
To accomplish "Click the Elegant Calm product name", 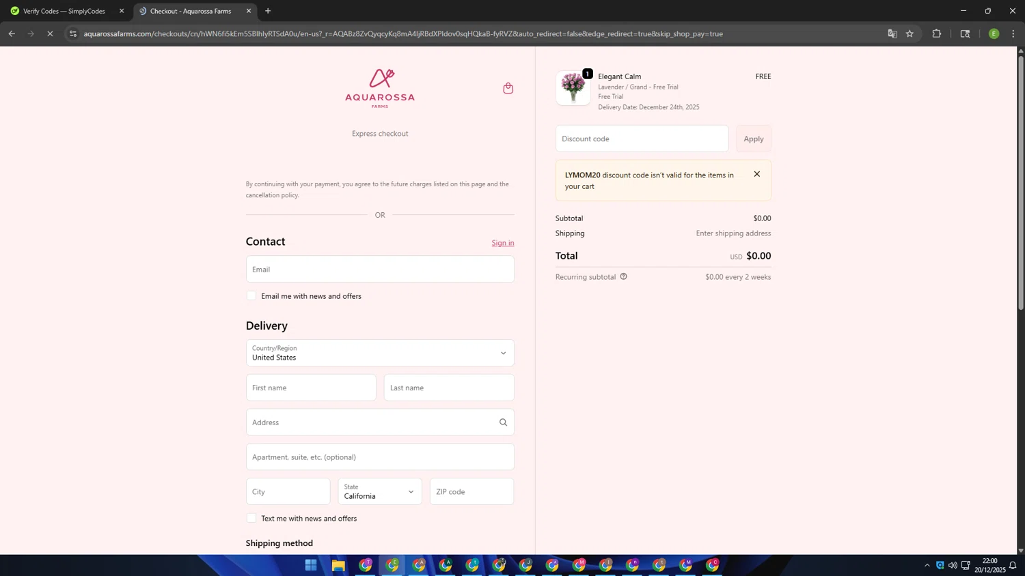I will [620, 76].
